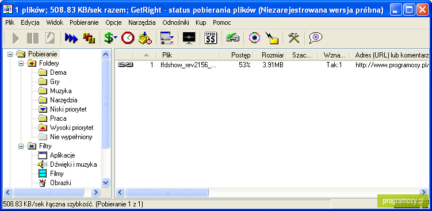Collapse the Filtry tree node
This screenshot has width=432, height=211.
(21, 146)
